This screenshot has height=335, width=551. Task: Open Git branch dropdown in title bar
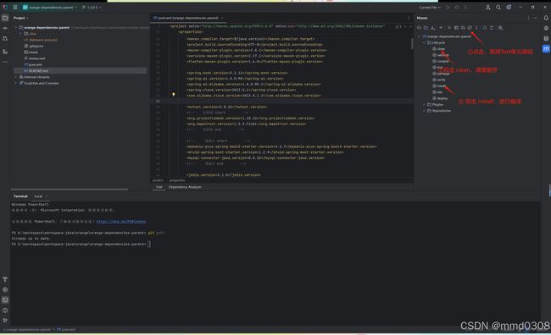92,7
